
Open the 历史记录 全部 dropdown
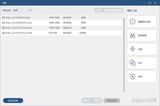(x=22, y=10)
